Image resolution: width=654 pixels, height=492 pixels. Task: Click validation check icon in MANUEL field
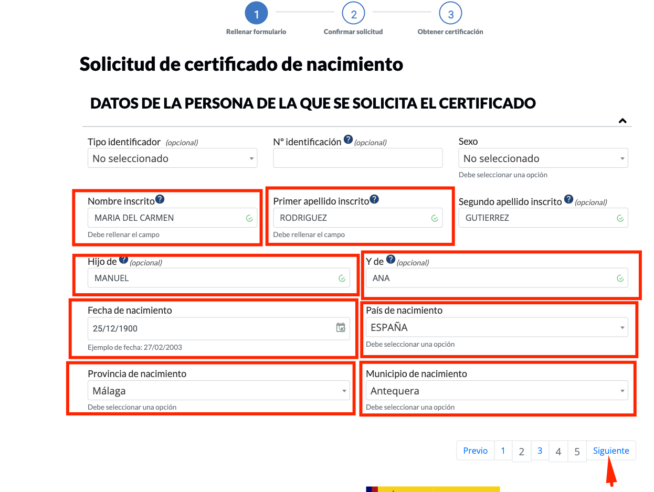[x=342, y=279]
